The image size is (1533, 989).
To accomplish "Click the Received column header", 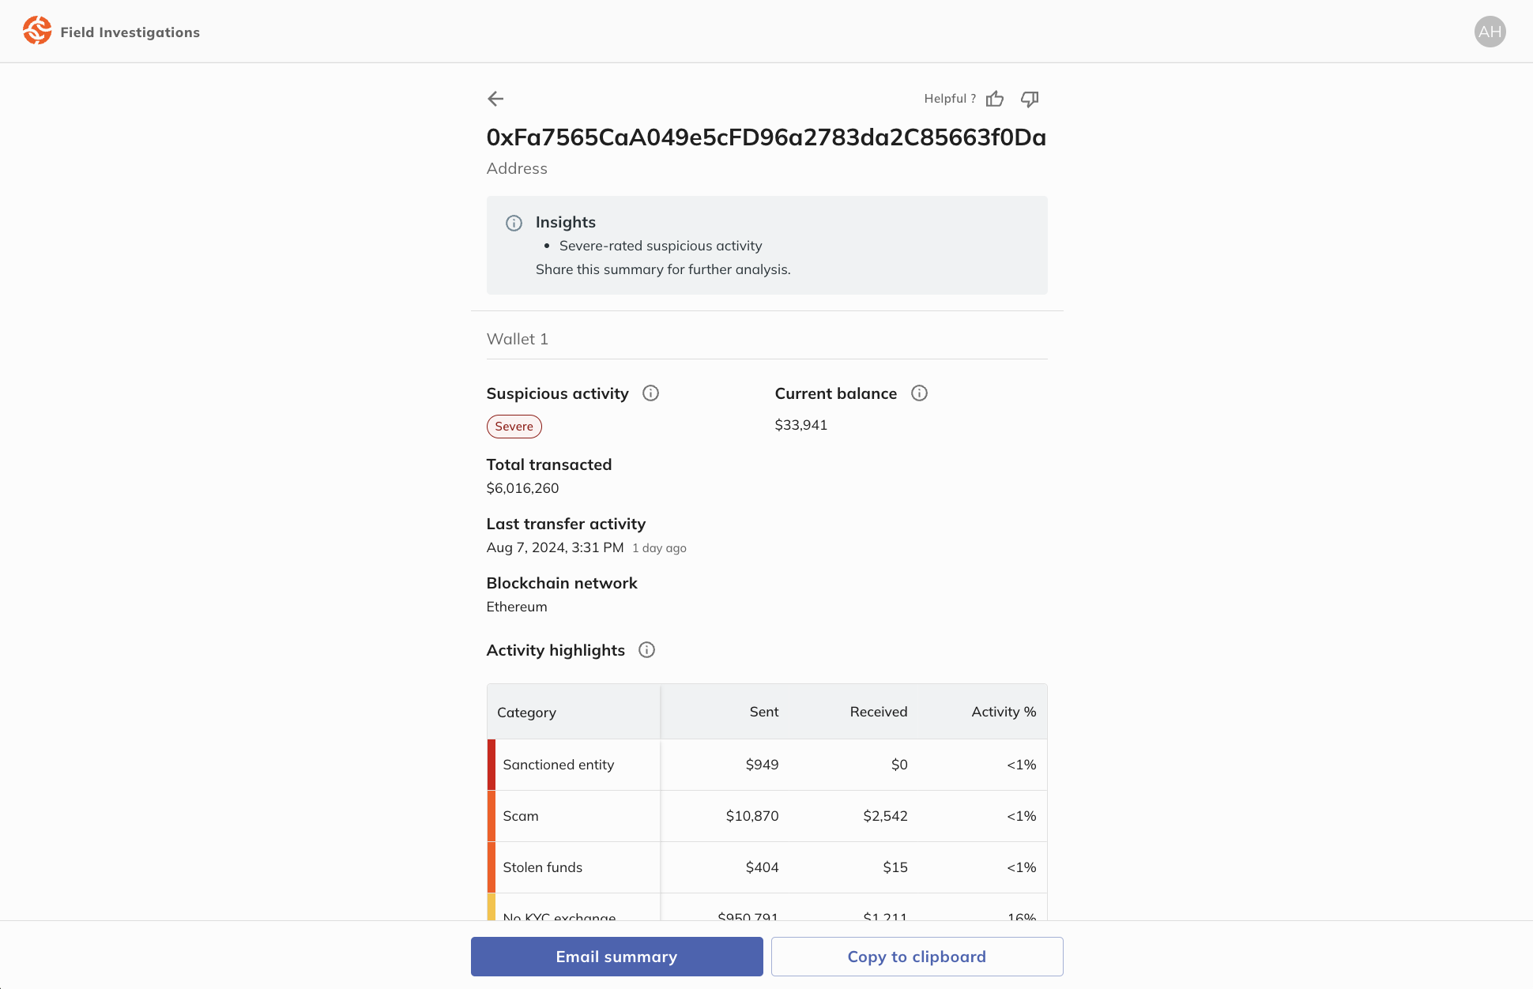I will coord(878,712).
